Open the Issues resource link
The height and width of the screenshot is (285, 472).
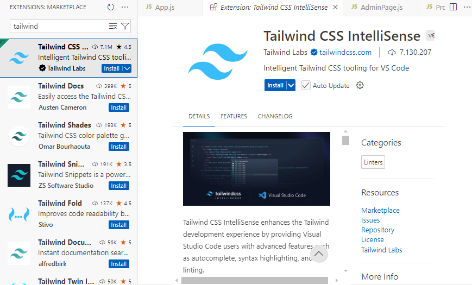(370, 220)
